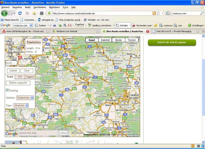
Task: Switch map to Terrein view
Action: point(132,40)
